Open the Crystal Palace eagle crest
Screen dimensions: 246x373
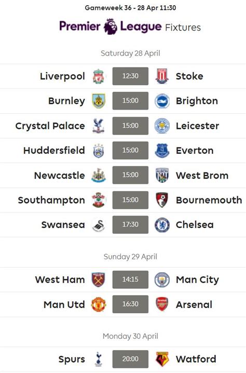tap(99, 126)
